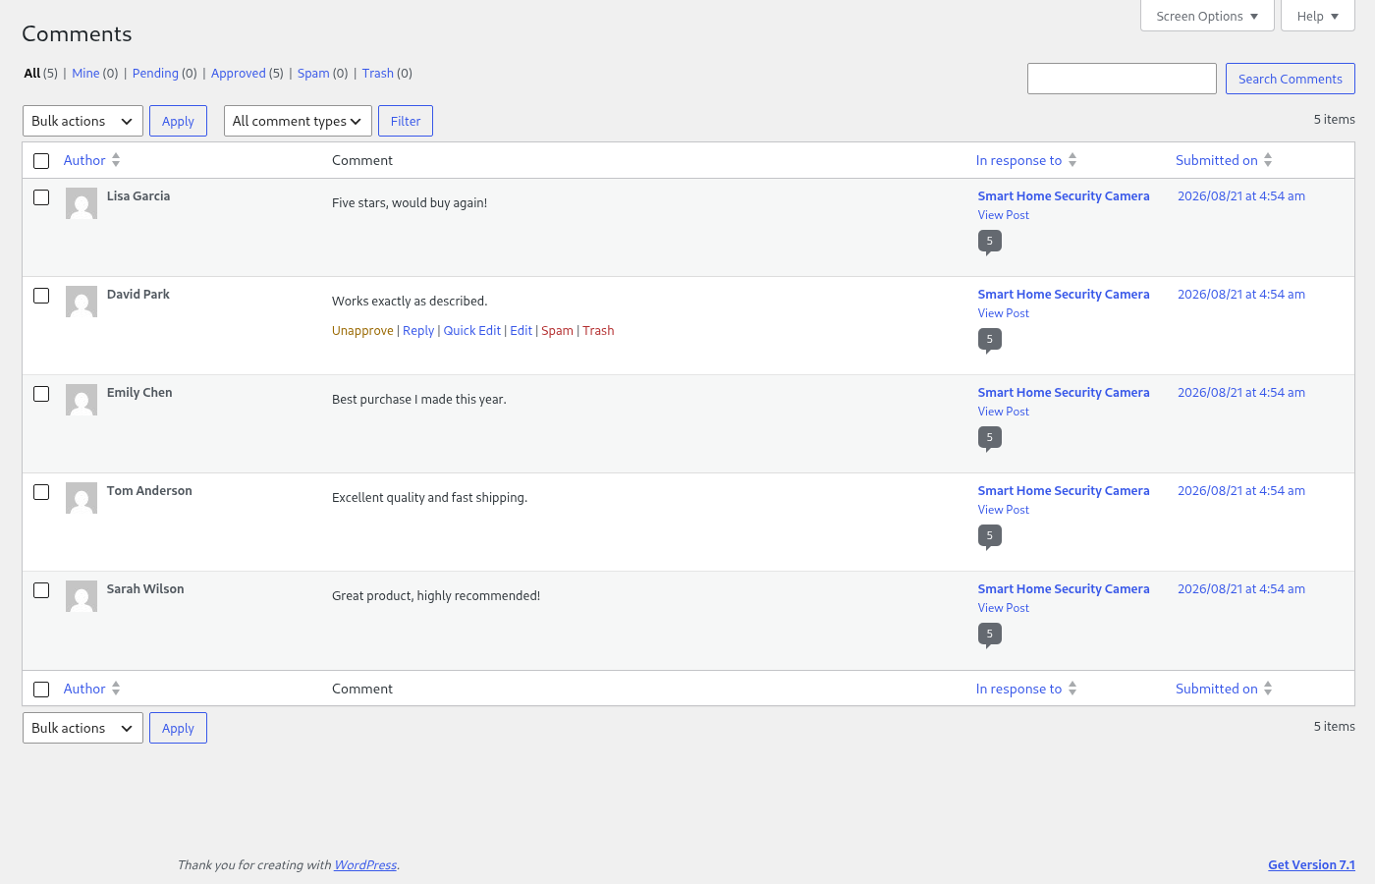1375x884 pixels.
Task: Show Approved comments filter
Action: tap(239, 74)
